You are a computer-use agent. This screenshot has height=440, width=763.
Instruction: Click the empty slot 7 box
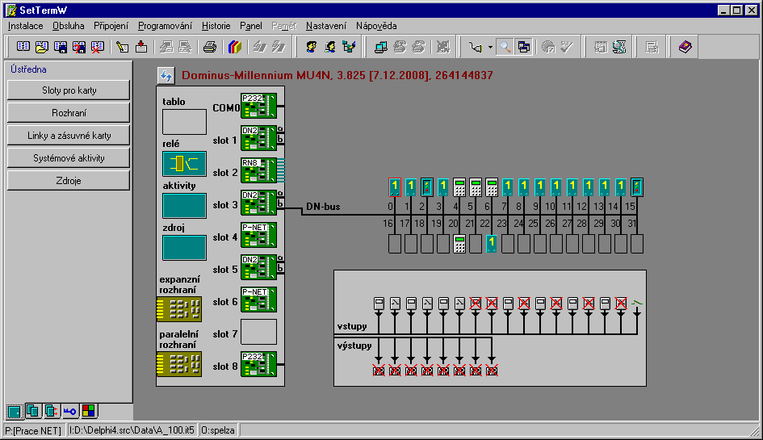point(258,332)
